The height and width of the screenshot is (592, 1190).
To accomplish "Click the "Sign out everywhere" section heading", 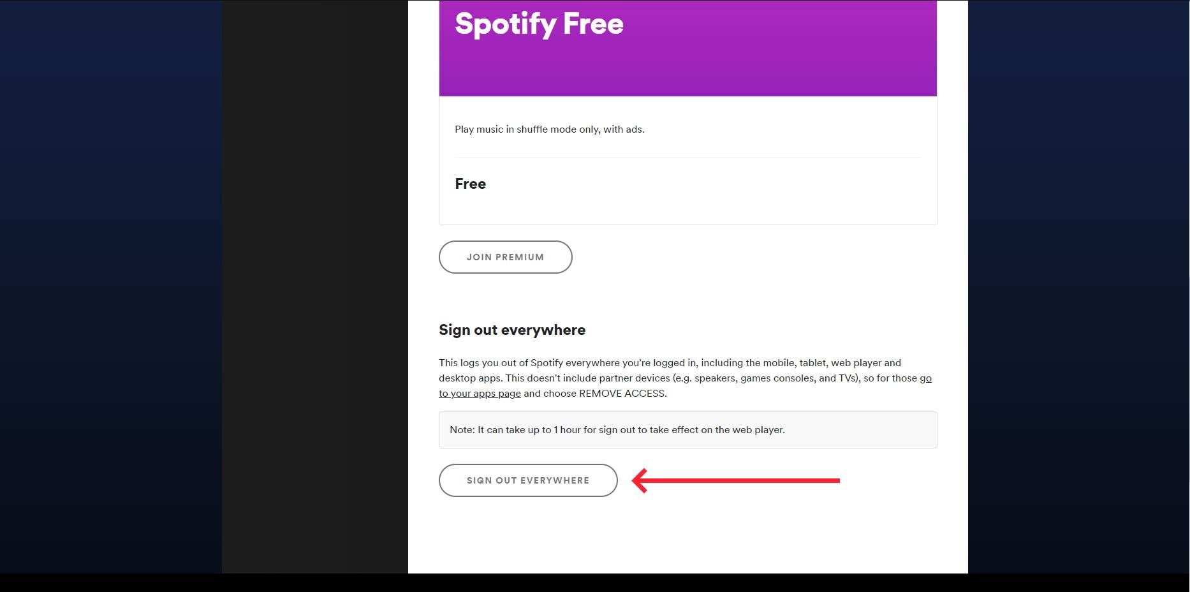I will [x=511, y=330].
